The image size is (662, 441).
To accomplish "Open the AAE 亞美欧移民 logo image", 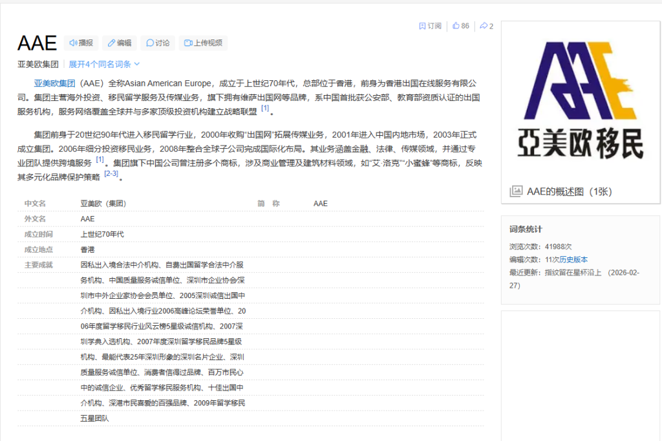I will (x=581, y=100).
